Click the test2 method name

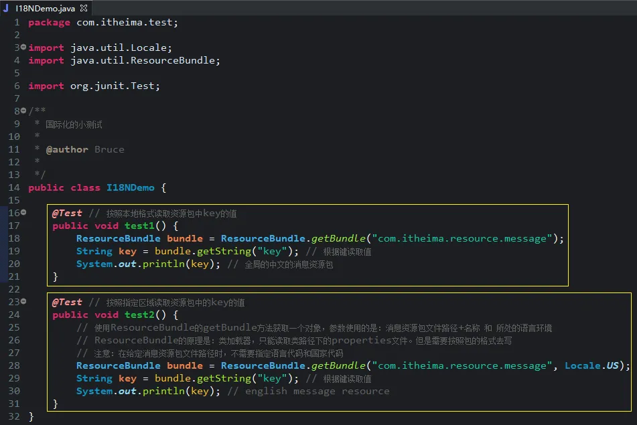pos(139,315)
